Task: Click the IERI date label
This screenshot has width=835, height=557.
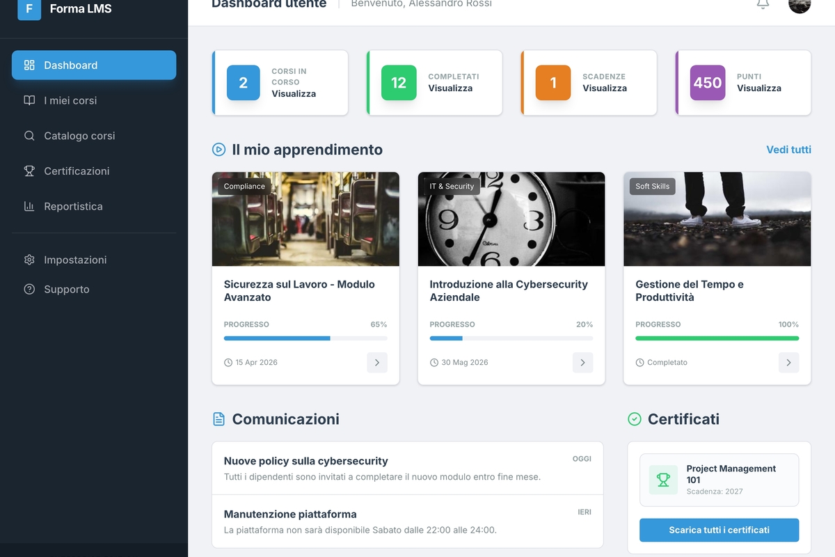Action: pos(584,512)
